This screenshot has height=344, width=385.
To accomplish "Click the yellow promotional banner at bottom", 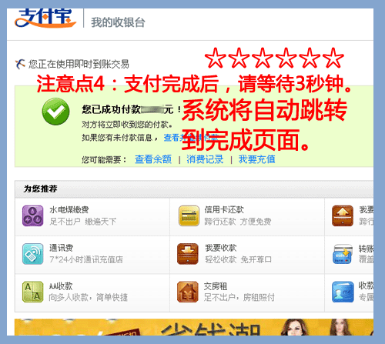I will point(194,327).
